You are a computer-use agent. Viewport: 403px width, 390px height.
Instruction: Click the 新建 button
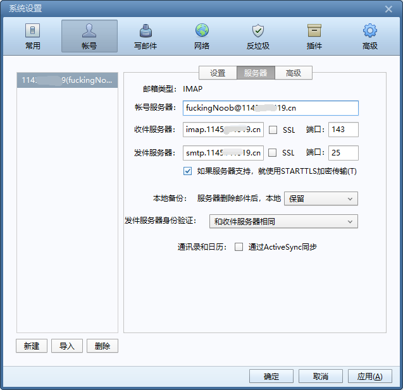(32, 346)
